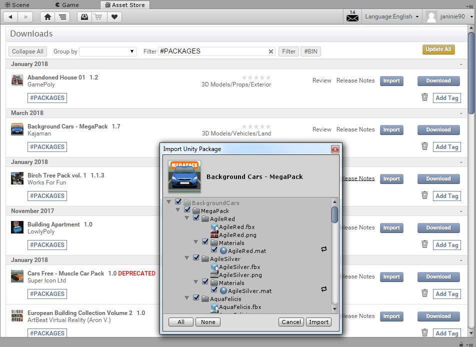Uncheck the AgileRed Materials folder checkbox

coord(205,241)
